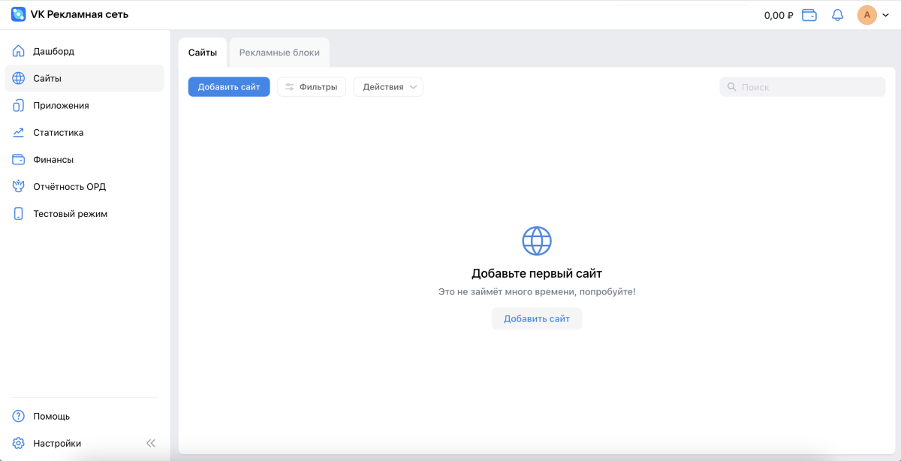Open the notifications bell
Screen dimensions: 901x461
(x=838, y=15)
